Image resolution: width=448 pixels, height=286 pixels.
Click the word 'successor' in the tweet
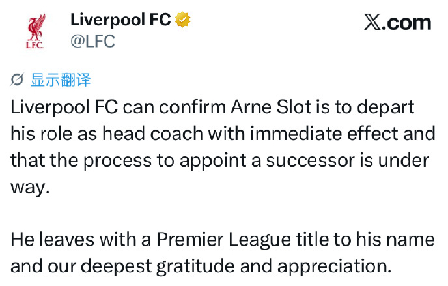coord(311,161)
